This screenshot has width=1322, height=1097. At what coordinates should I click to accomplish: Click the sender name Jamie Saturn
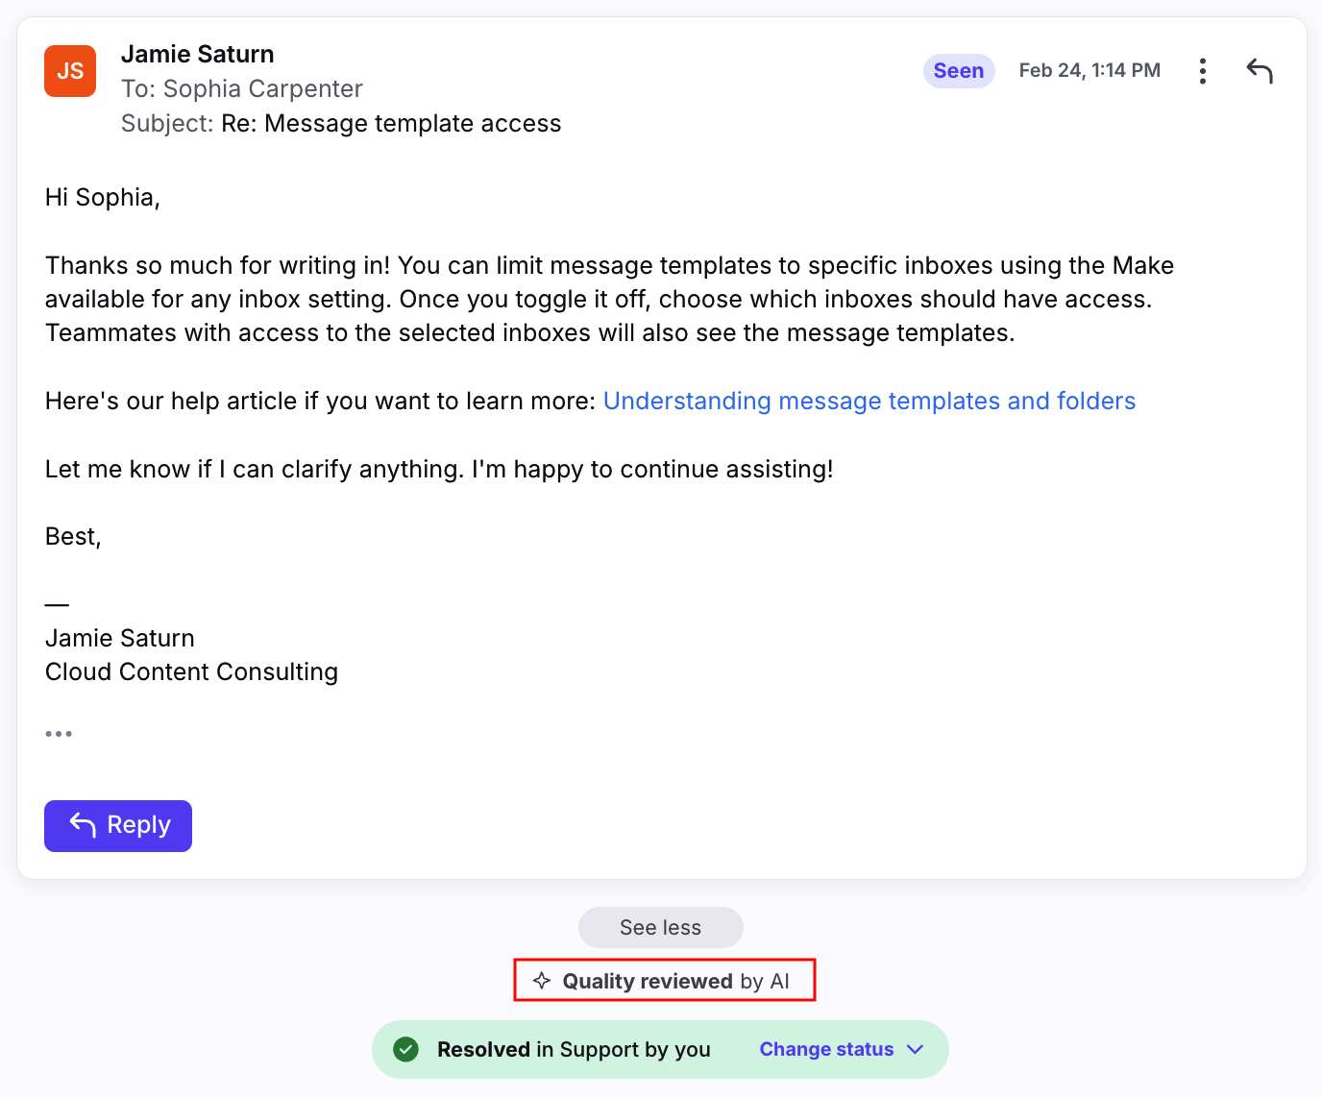pos(197,54)
